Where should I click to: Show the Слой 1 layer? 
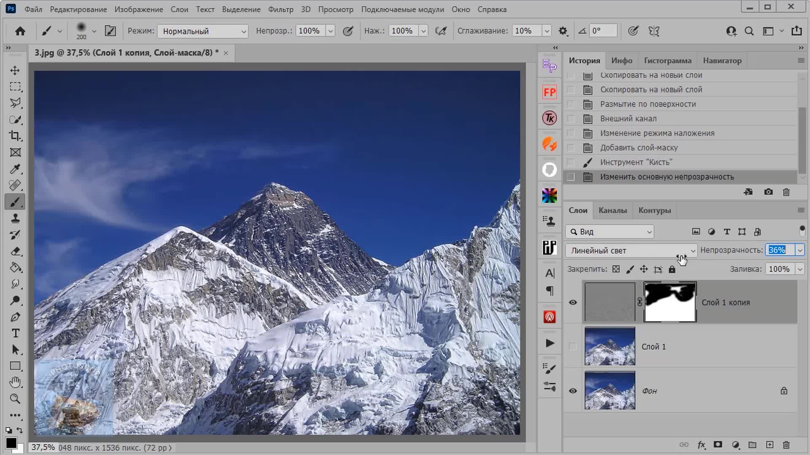(572, 346)
